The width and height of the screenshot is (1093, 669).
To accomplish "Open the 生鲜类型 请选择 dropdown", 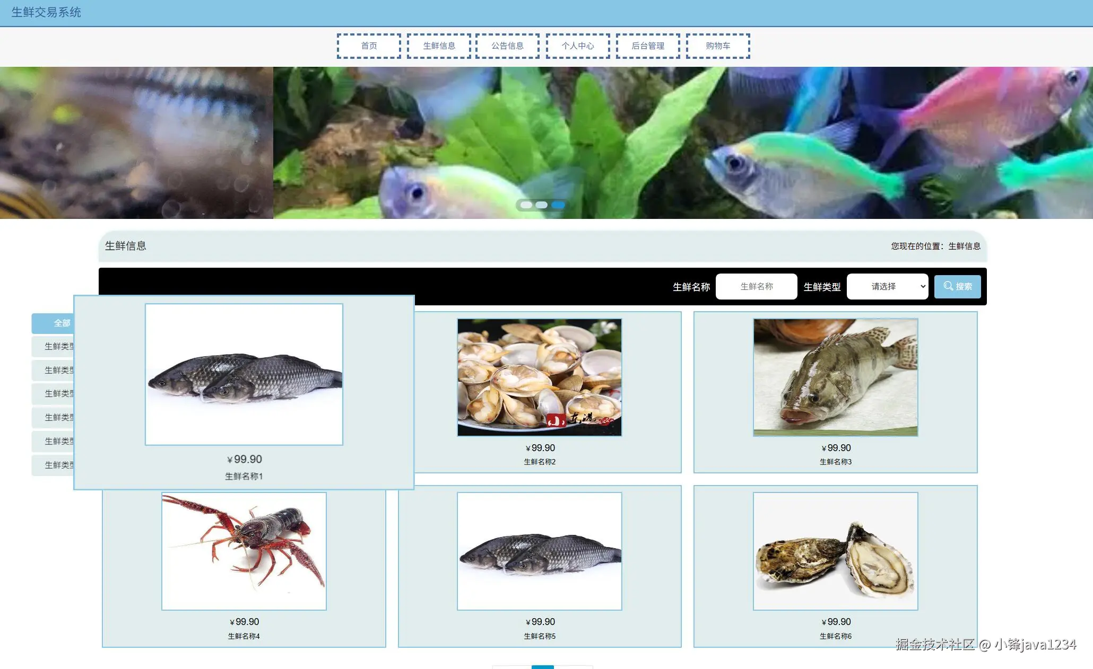I will (887, 286).
